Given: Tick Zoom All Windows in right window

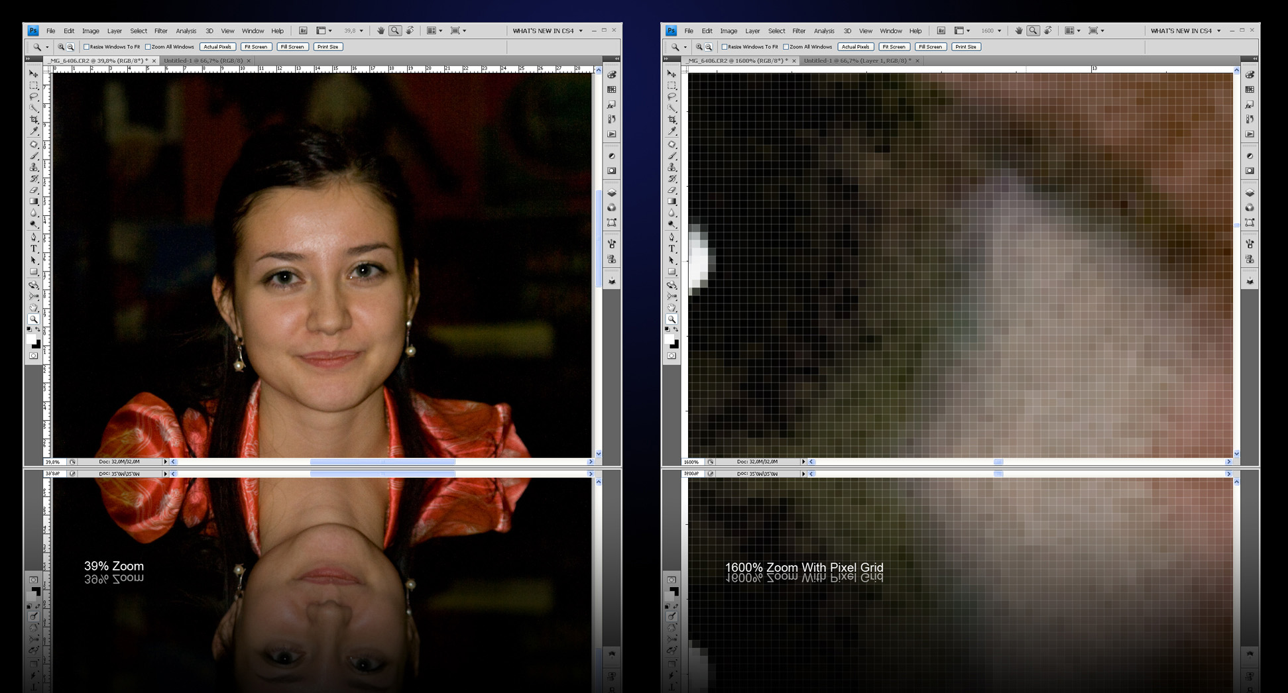Looking at the screenshot, I should click(x=786, y=47).
